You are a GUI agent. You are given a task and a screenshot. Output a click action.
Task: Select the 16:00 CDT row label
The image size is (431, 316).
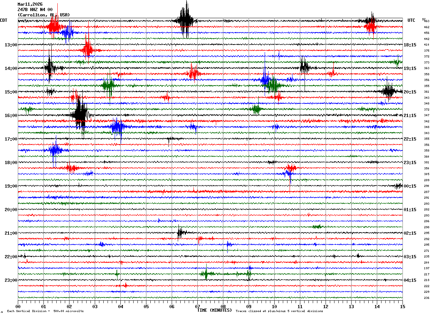click(x=11, y=116)
